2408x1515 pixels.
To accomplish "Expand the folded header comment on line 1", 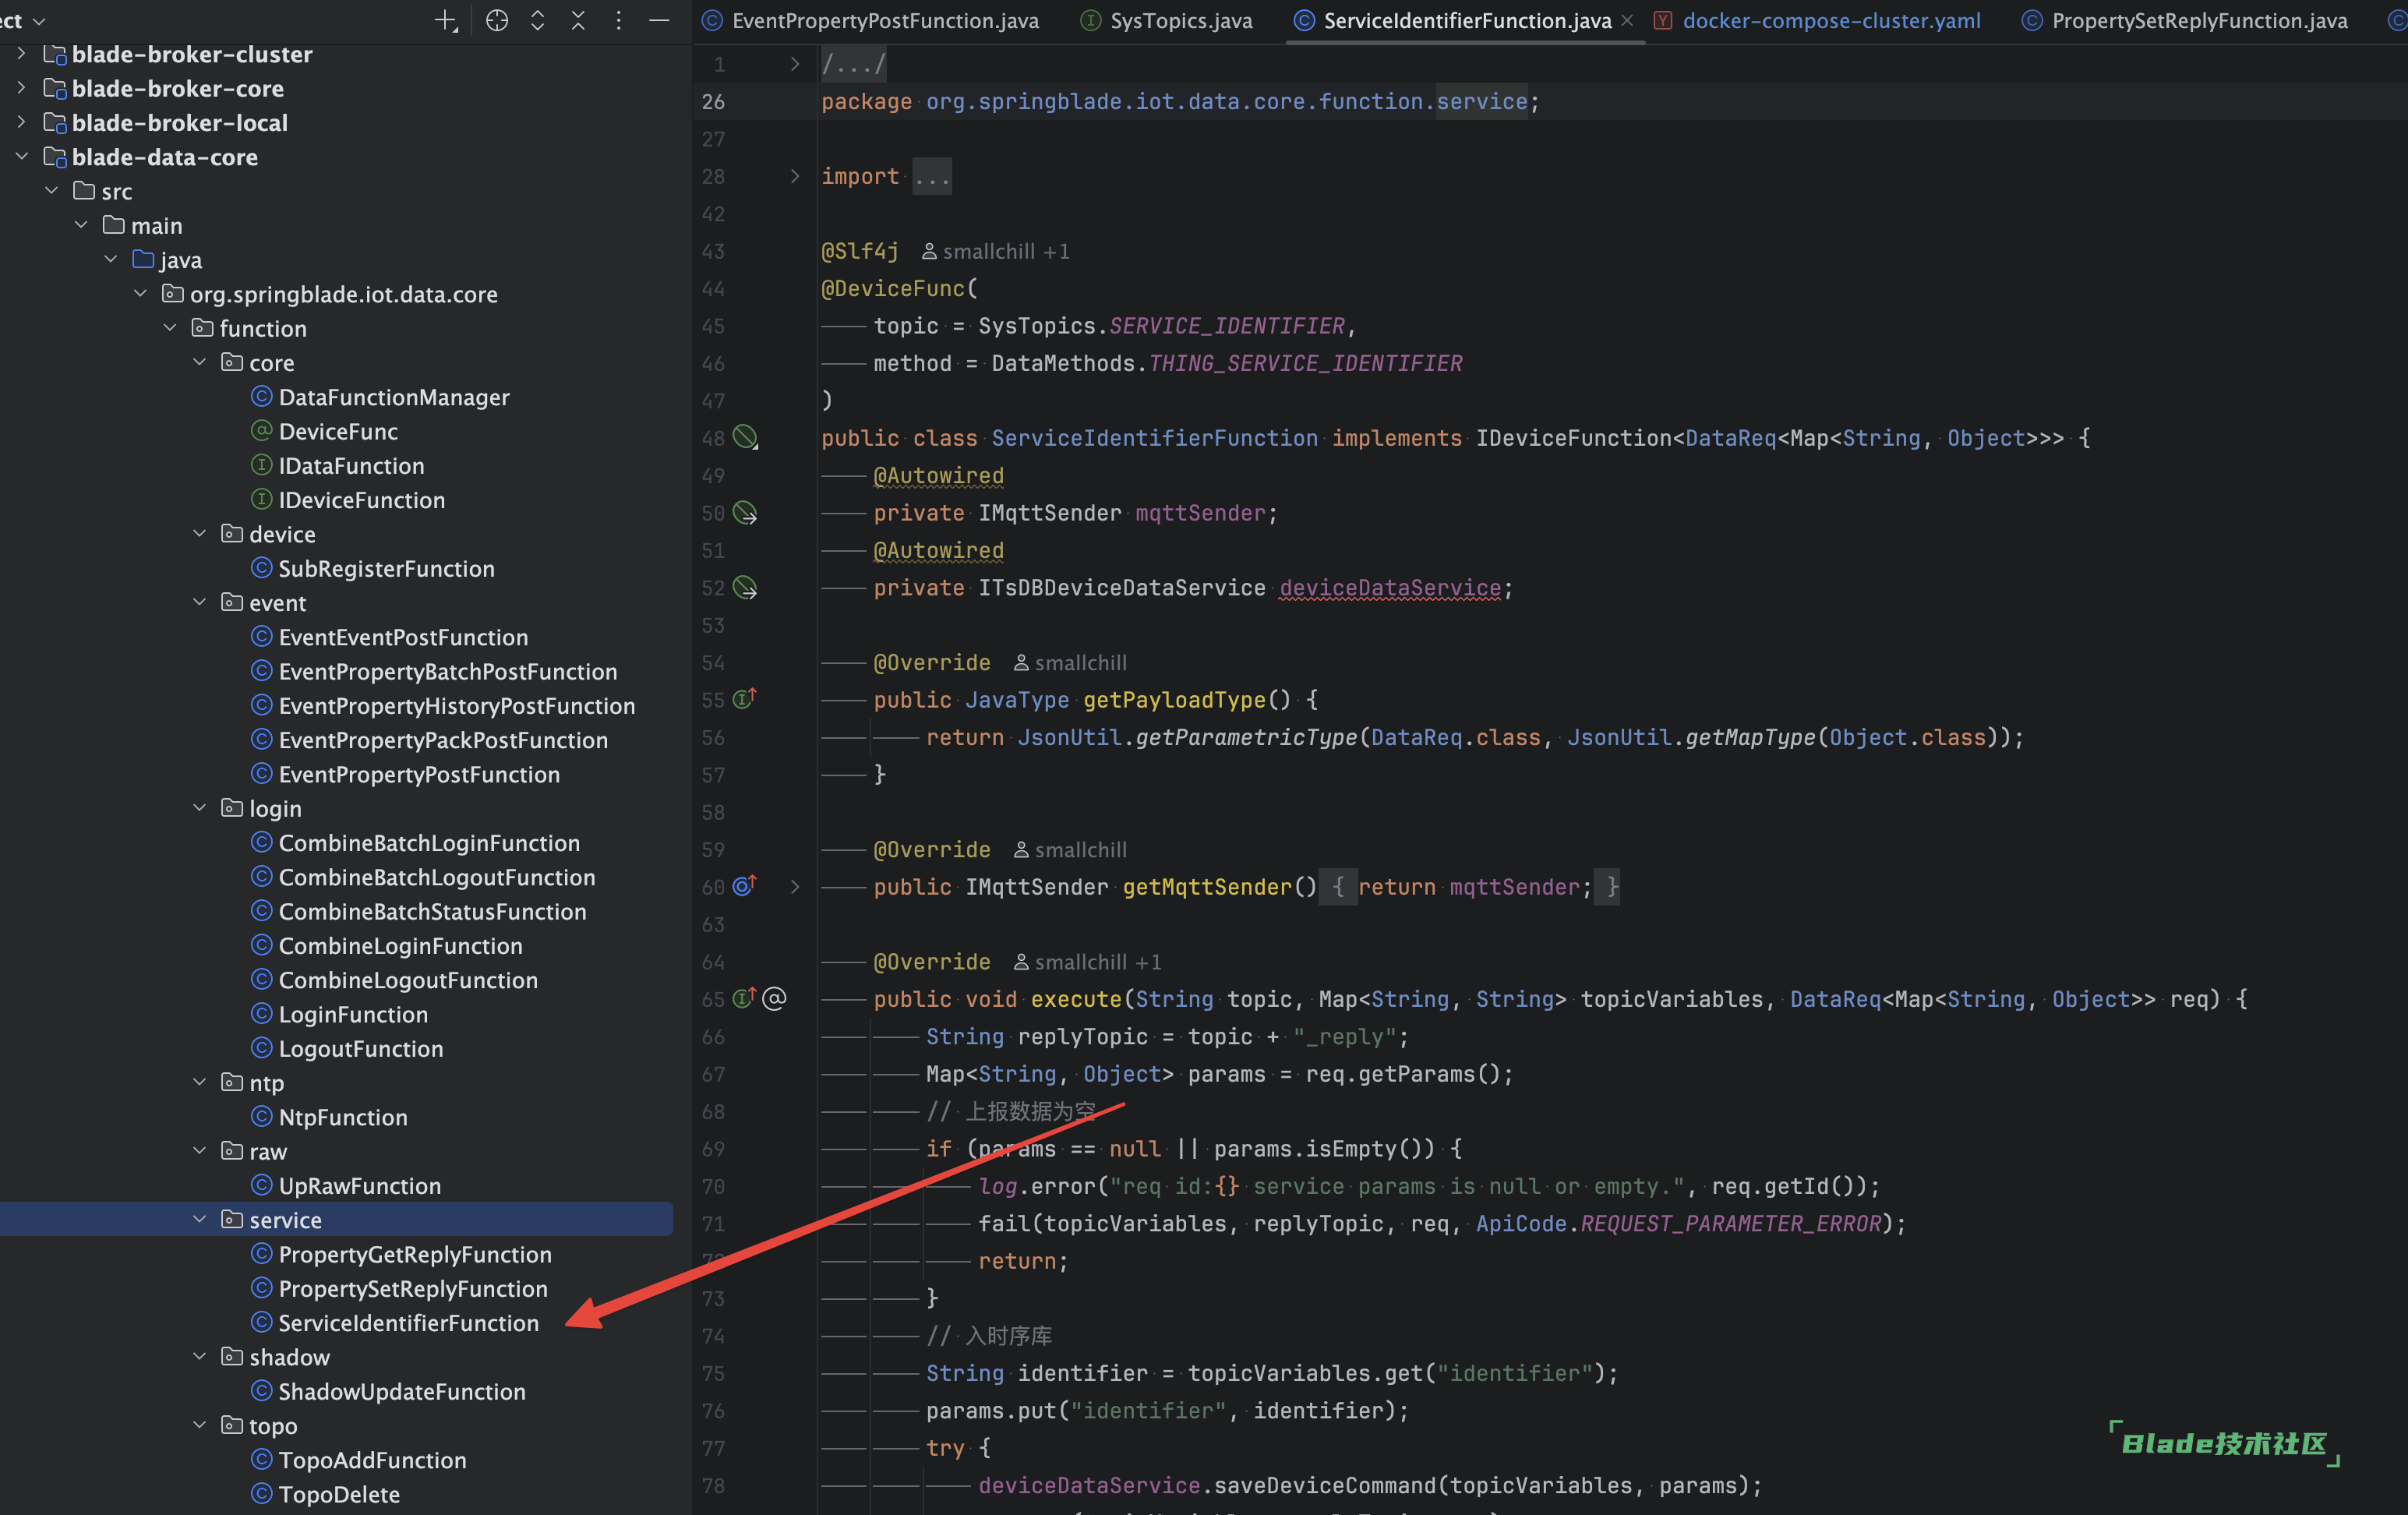I will pyautogui.click(x=795, y=64).
